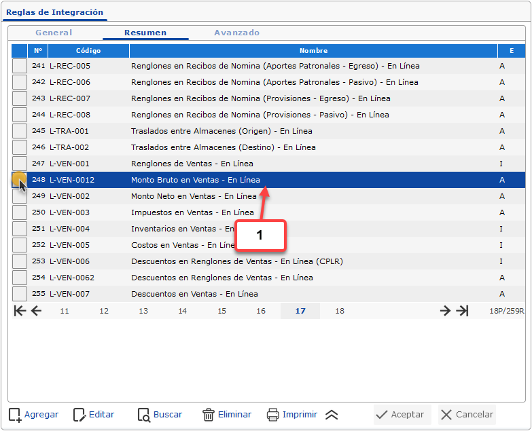Click the Eliminar trash can icon

click(x=209, y=415)
